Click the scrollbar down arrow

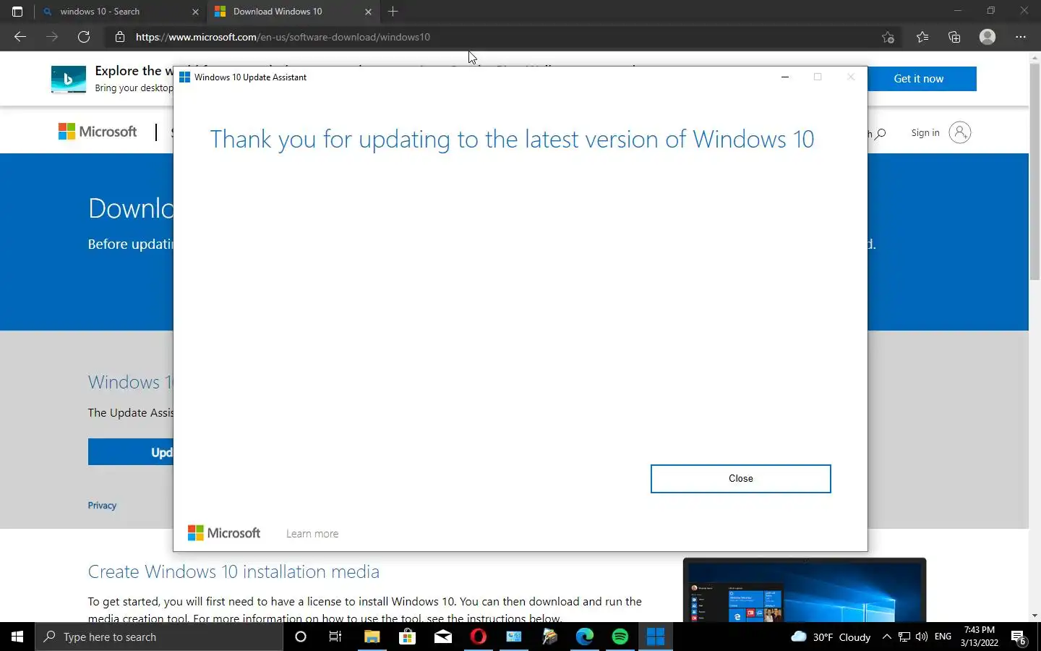pyautogui.click(x=1034, y=616)
